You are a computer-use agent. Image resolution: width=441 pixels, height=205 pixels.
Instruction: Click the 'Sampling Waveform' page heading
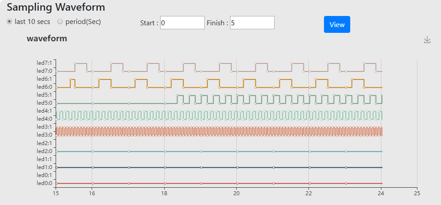56,8
